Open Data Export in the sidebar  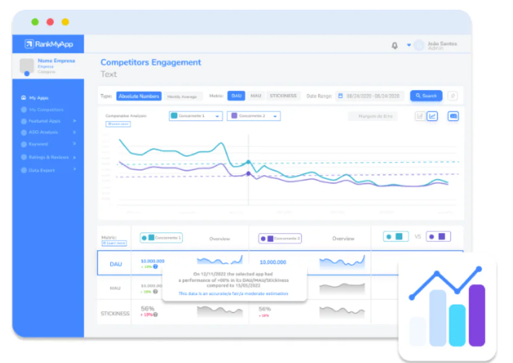click(42, 170)
